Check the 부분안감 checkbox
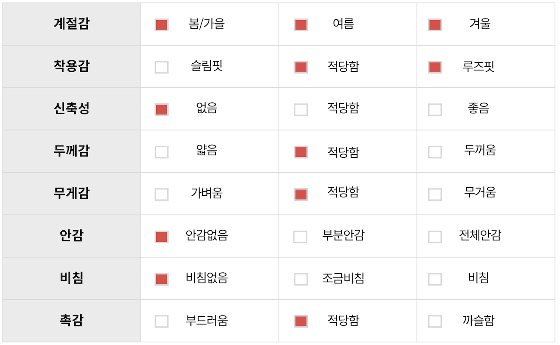 (300, 237)
